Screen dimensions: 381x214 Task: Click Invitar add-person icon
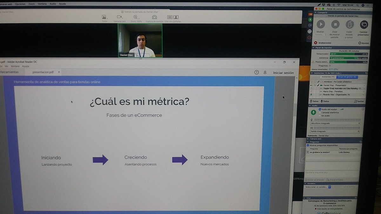pyautogui.click(x=359, y=101)
